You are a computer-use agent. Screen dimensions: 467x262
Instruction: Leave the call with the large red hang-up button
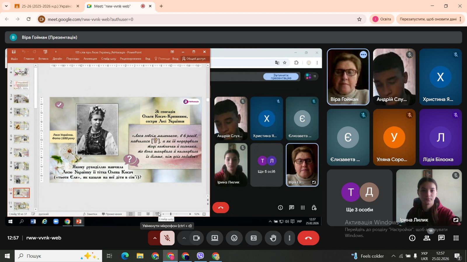(x=308, y=238)
